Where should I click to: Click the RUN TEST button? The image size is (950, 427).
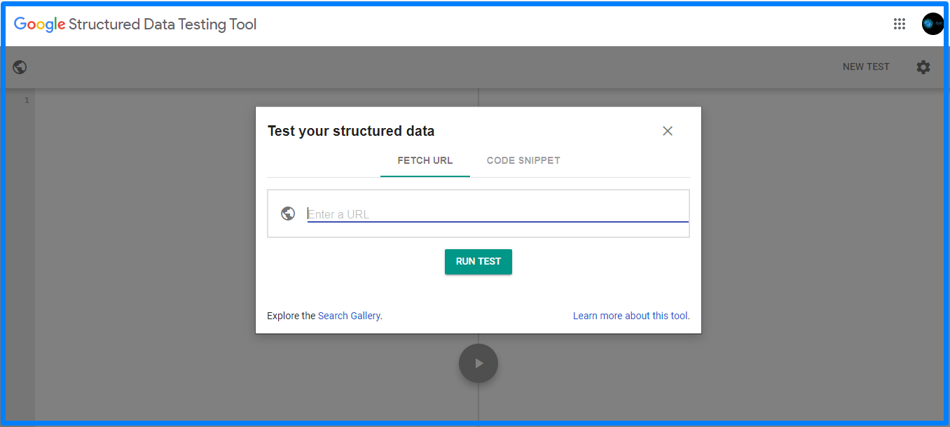(479, 261)
